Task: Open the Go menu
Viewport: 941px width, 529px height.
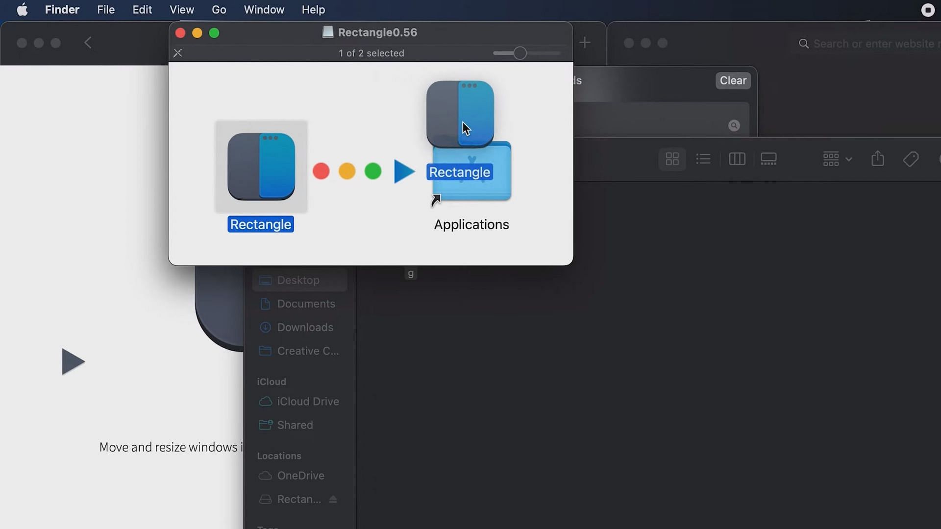Action: [219, 10]
